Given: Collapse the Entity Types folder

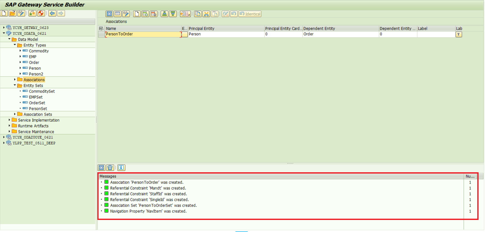Looking at the screenshot, I should (x=15, y=45).
